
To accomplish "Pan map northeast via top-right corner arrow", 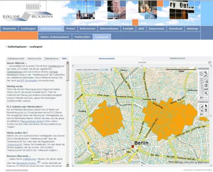I will (x=211, y=66).
